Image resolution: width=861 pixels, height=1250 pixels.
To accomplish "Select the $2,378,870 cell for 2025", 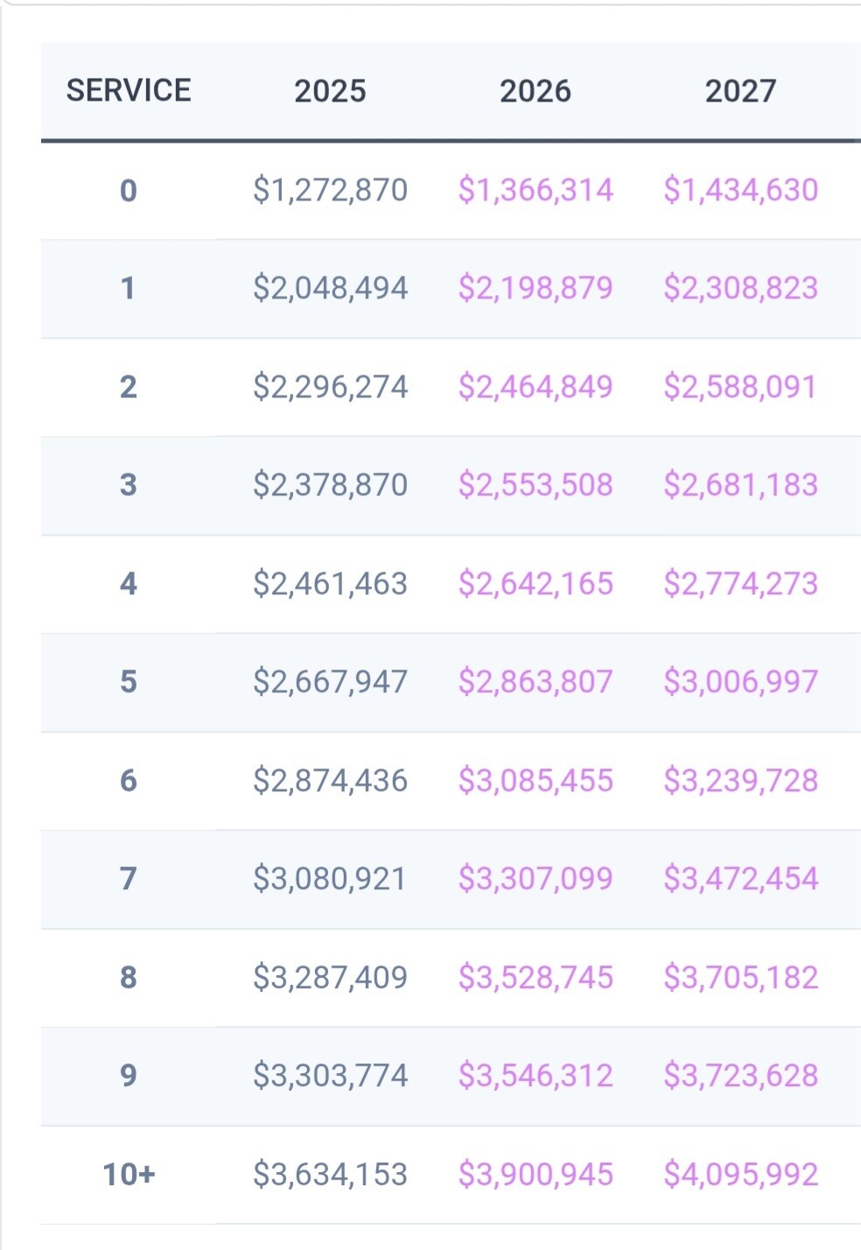I will (330, 485).
